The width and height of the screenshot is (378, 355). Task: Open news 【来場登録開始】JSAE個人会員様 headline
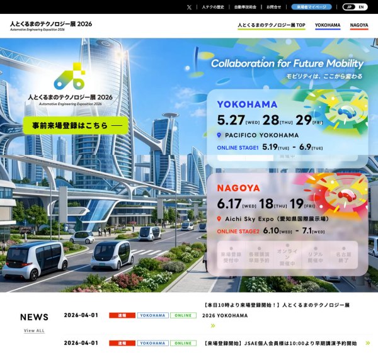[280, 343]
